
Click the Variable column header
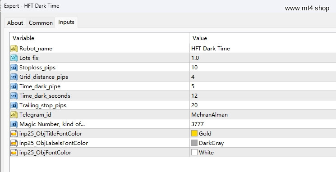pos(99,38)
